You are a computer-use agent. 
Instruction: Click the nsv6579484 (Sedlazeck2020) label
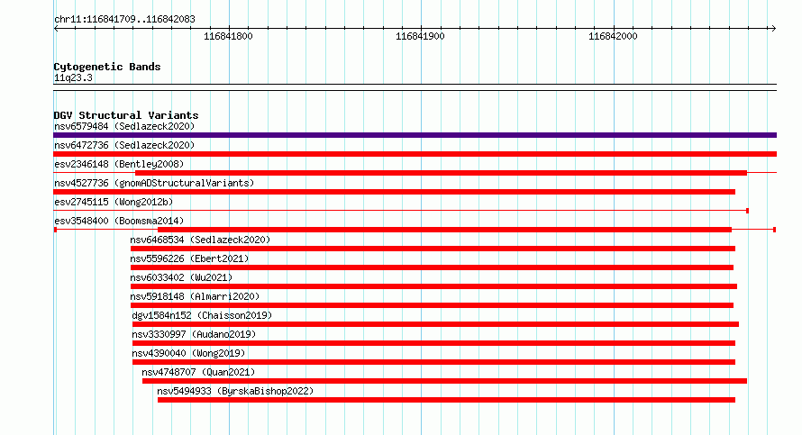[x=124, y=126]
